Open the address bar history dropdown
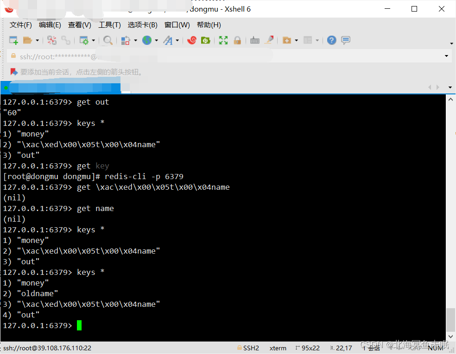The image size is (456, 354). click(x=446, y=56)
